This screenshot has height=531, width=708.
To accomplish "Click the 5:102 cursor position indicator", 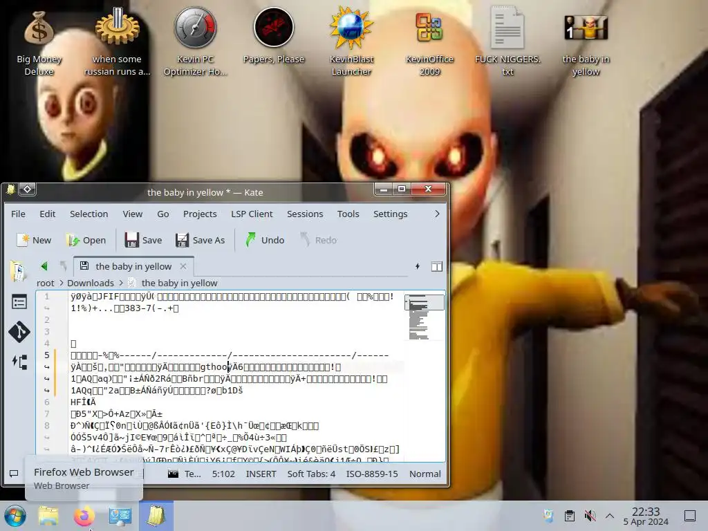I will (x=223, y=474).
